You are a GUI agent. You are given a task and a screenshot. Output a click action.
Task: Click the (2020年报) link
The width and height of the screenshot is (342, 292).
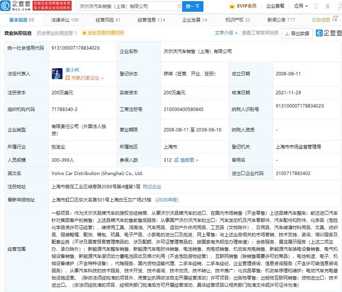[167, 200]
